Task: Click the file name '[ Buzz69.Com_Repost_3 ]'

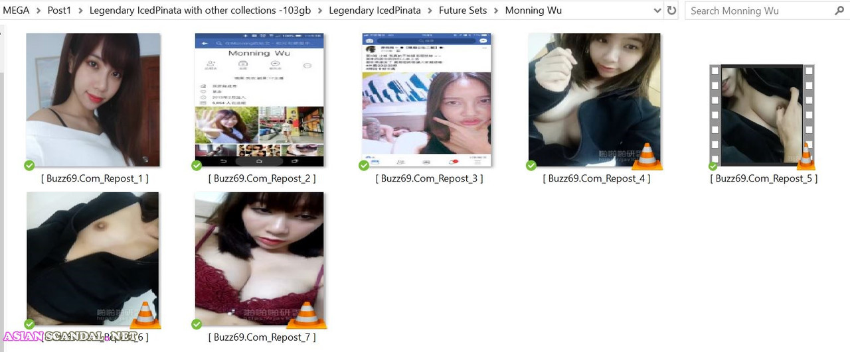Action: (429, 178)
